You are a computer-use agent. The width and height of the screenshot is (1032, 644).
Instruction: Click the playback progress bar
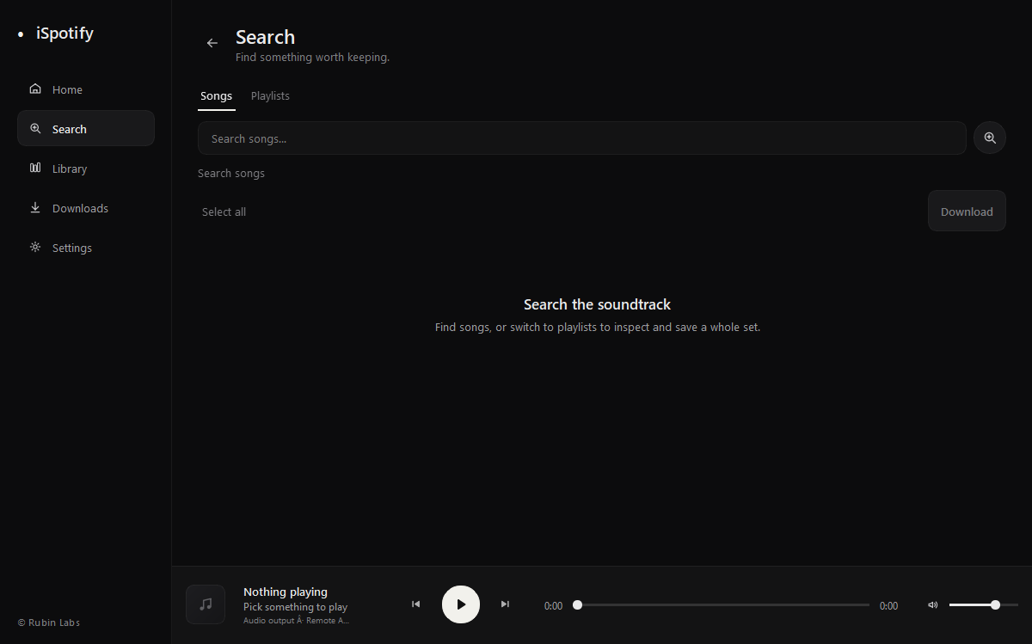[722, 605]
